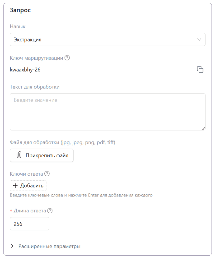Image resolution: width=214 pixels, height=260 pixels.
Task: Show help tooltip for Ключи ответа
Action: tap(47, 174)
